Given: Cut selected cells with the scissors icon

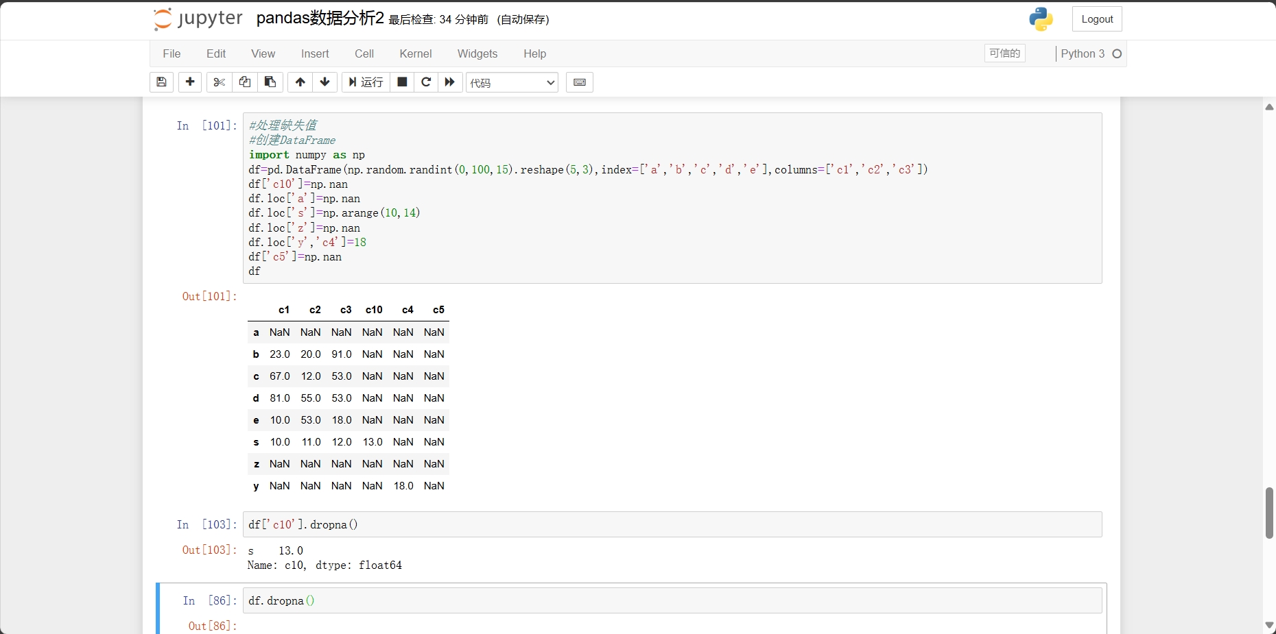Looking at the screenshot, I should (220, 82).
